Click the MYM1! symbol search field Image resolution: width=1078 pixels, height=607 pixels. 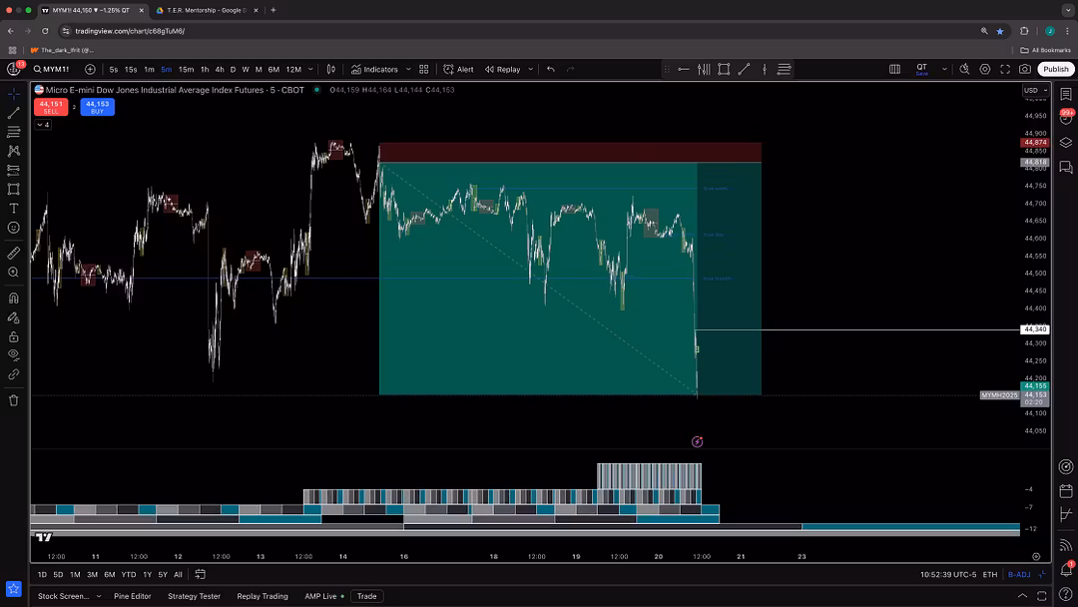point(56,70)
